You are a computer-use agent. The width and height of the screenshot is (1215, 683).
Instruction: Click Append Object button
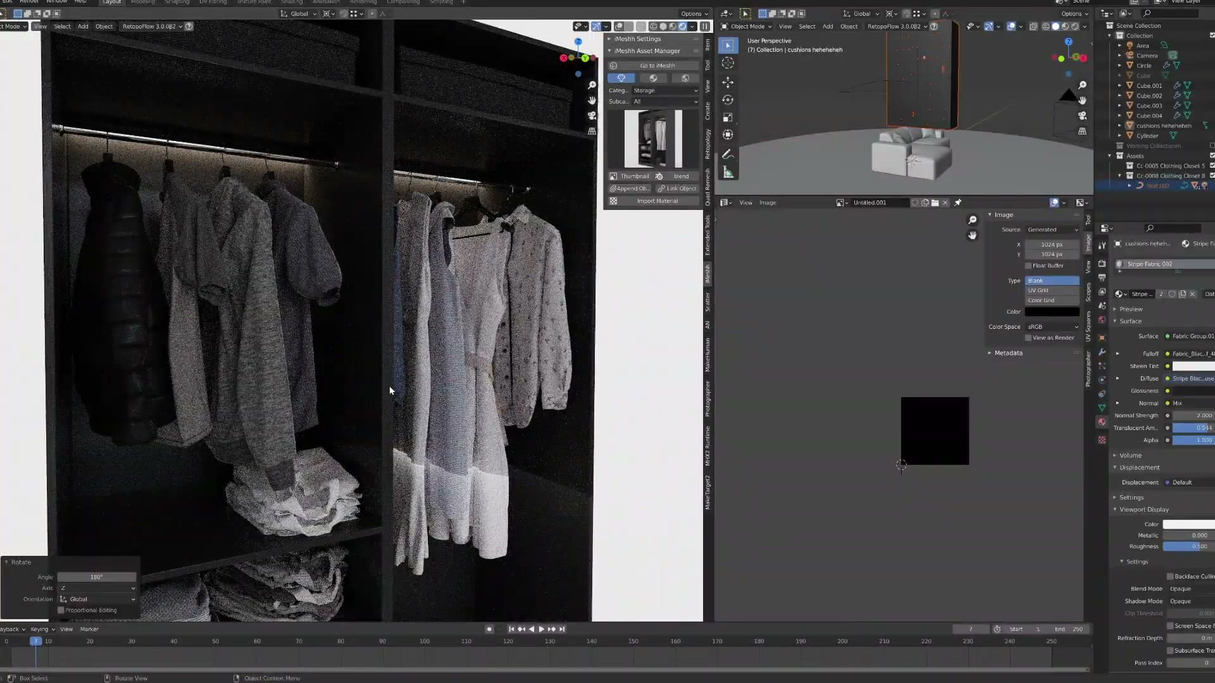[x=630, y=188]
